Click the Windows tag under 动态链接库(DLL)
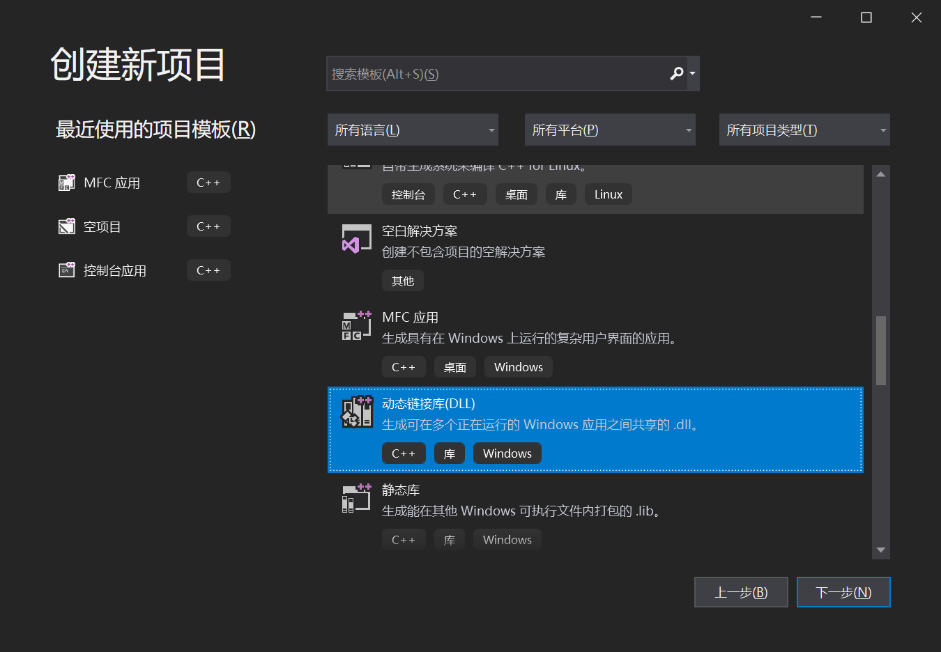Image resolution: width=941 pixels, height=652 pixels. 507,453
